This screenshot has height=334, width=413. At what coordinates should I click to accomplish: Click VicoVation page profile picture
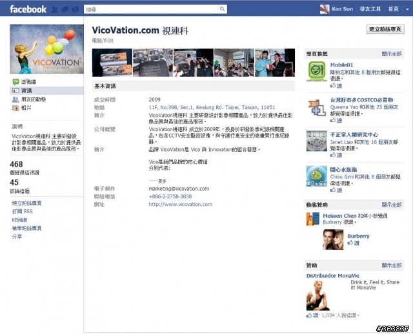46,49
